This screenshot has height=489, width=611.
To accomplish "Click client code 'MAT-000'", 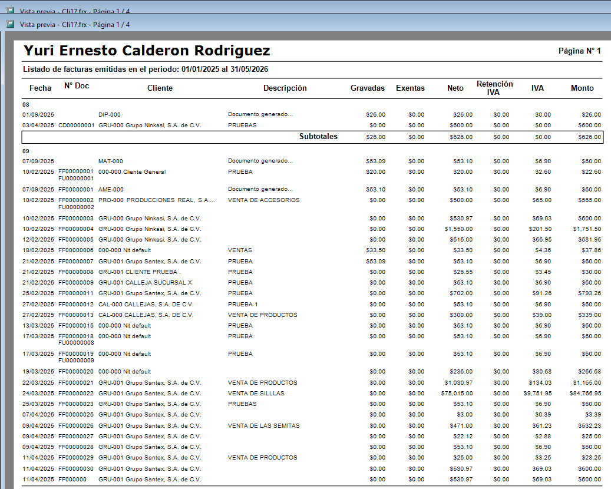I will pos(111,161).
